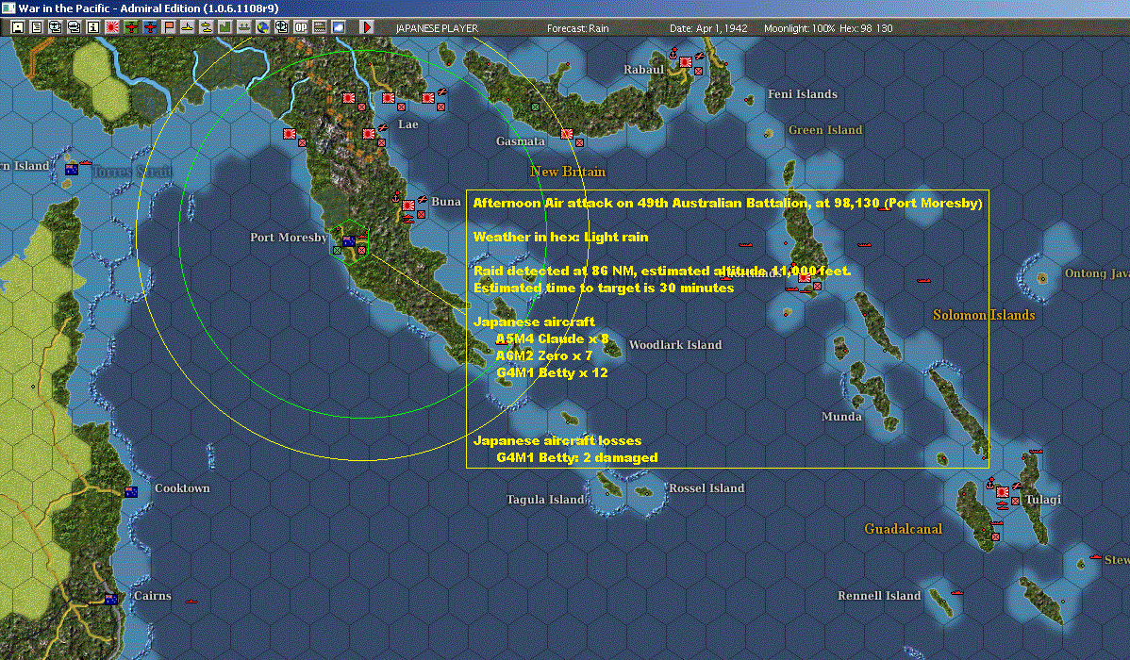Select the Australian flag at Cooktown

coord(131,492)
